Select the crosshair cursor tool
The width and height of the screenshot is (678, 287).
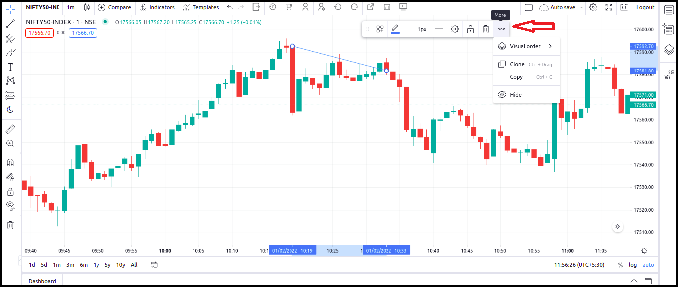tap(10, 9)
